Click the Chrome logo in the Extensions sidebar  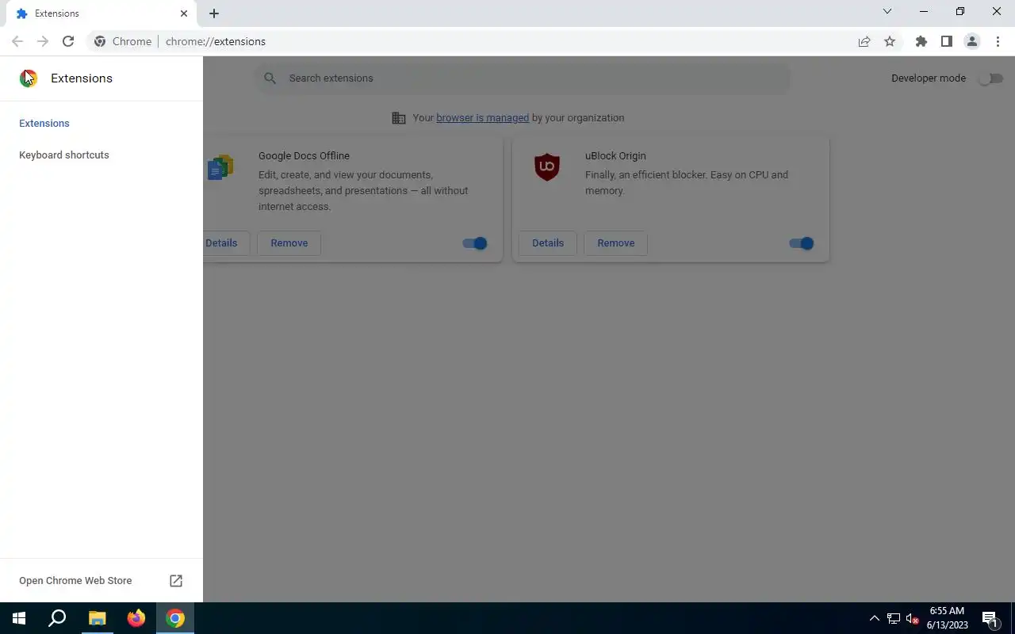pos(29,78)
